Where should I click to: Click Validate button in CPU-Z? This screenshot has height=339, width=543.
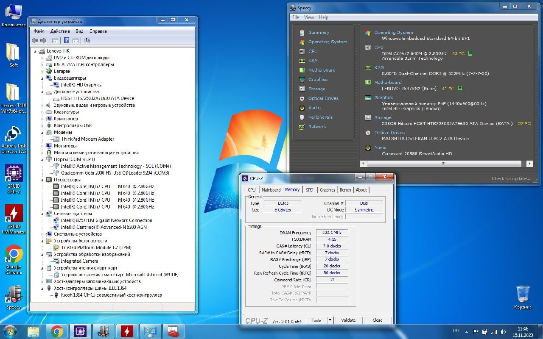pyautogui.click(x=348, y=320)
